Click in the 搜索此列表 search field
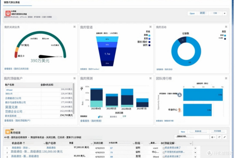The height and width of the screenshot is (158, 235). point(192,137)
